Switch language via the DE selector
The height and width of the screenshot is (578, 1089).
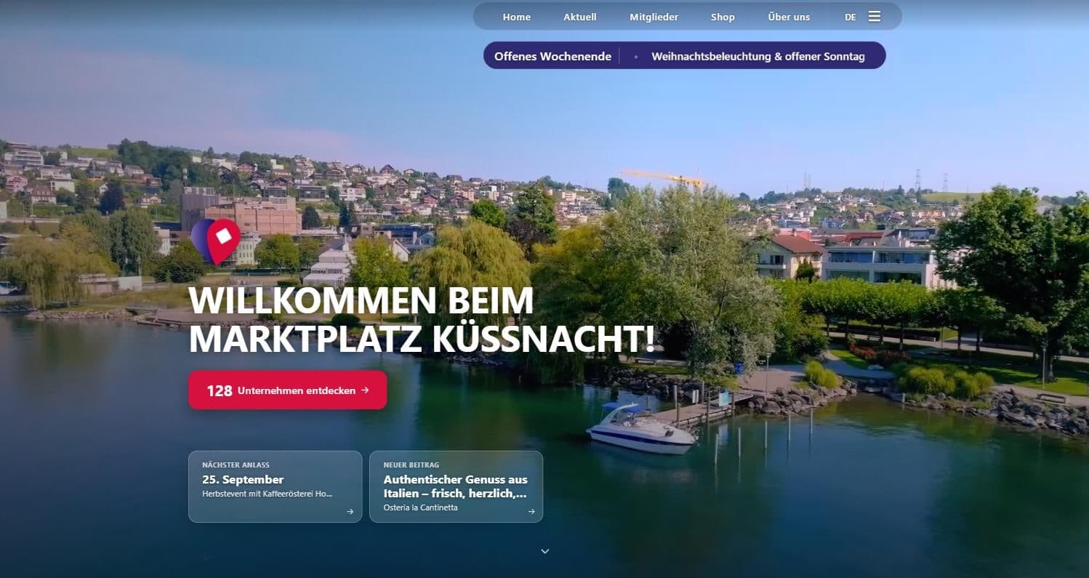tap(851, 17)
